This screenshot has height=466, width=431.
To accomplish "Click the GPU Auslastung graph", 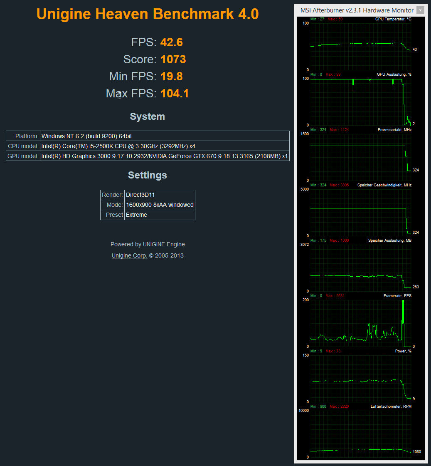I will 361,102.
